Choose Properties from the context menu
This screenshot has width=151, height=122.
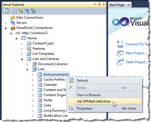pos(104,108)
